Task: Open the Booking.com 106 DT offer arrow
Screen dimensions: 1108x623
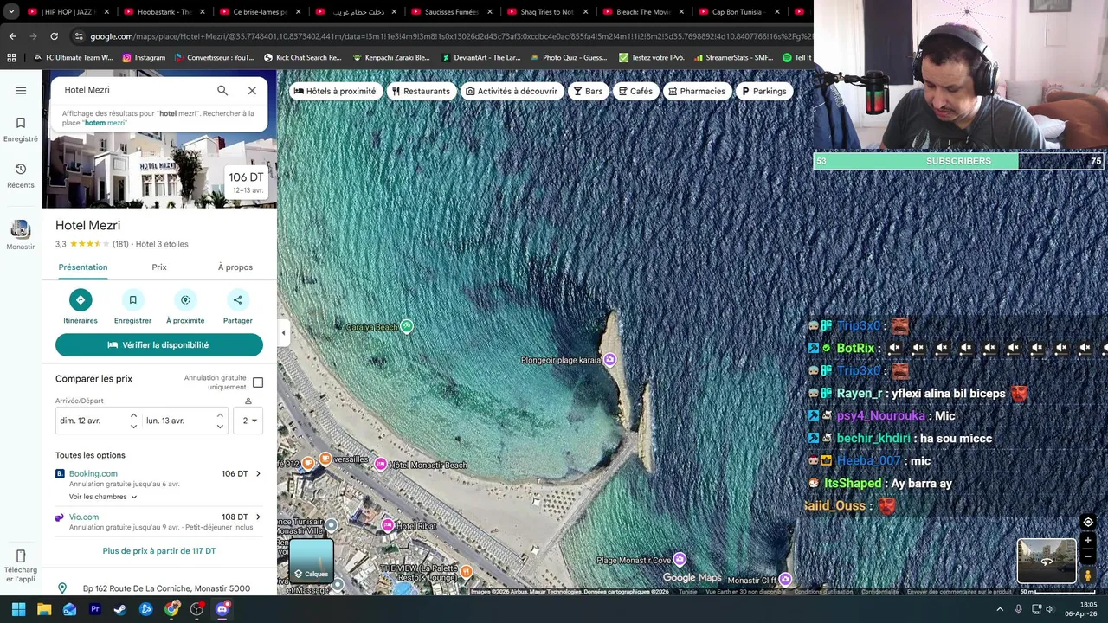Action: pyautogui.click(x=258, y=474)
